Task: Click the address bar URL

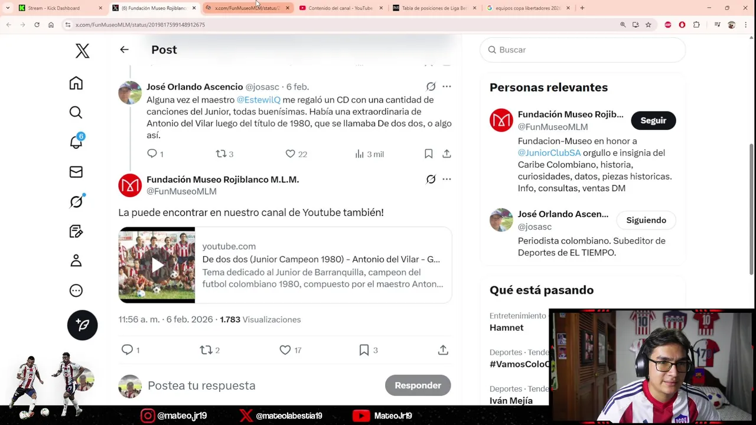Action: 140,25
